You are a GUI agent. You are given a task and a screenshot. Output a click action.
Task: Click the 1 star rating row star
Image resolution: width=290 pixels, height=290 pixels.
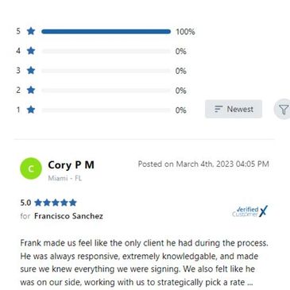(x=31, y=110)
